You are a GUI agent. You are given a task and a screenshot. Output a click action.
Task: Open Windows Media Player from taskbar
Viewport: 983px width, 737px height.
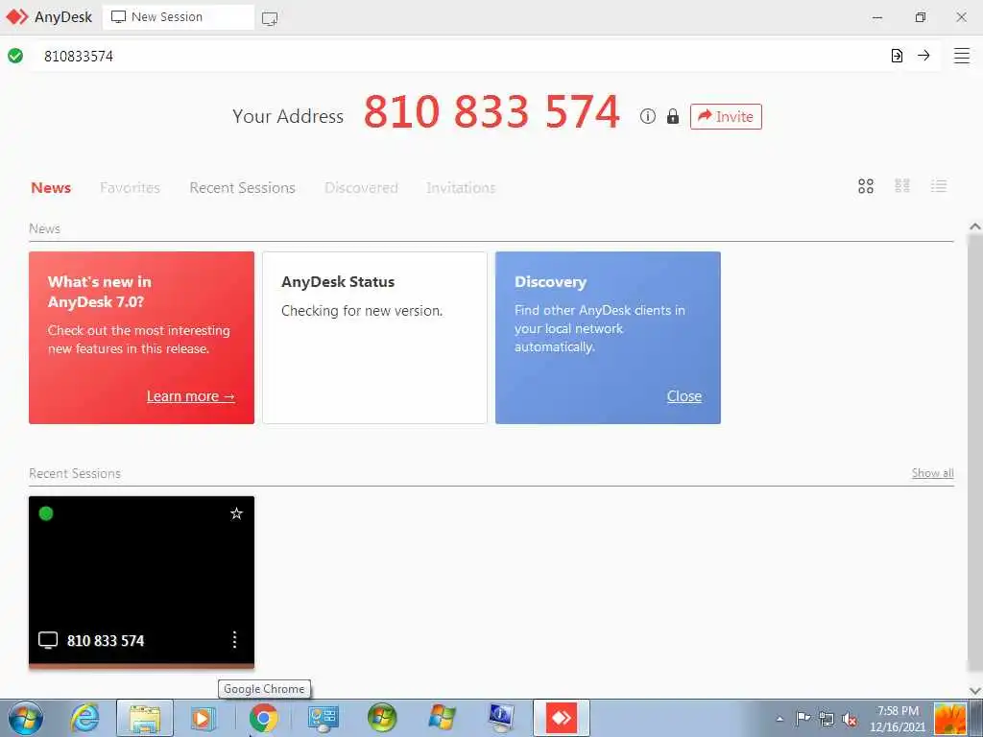(203, 718)
